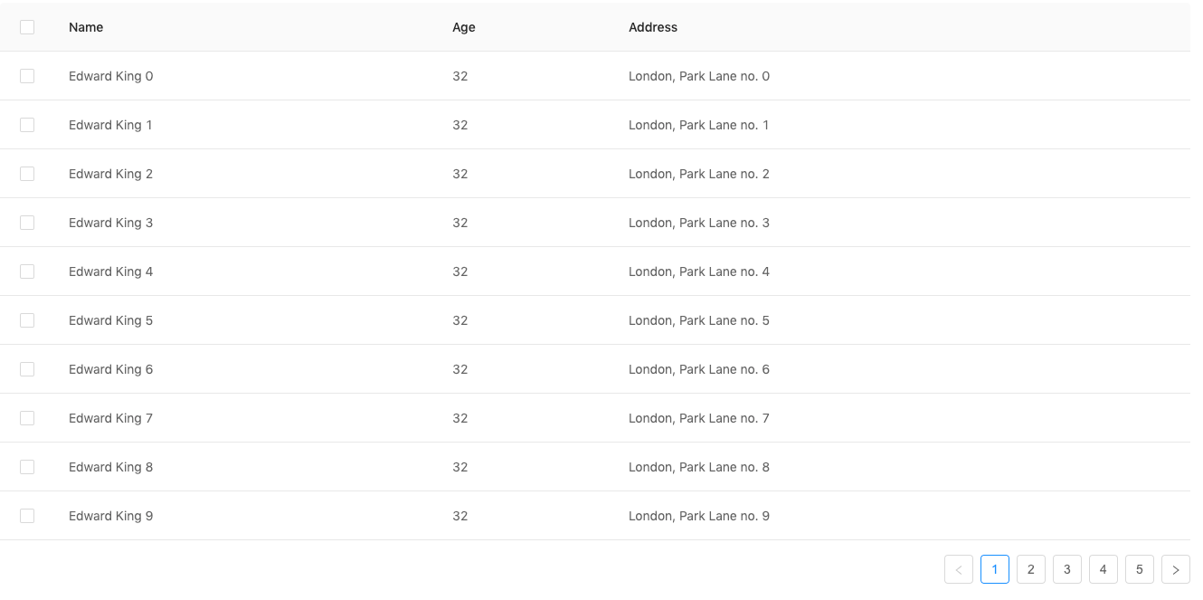Click the Name column header
The height and width of the screenshot is (600, 1203).
[86, 27]
